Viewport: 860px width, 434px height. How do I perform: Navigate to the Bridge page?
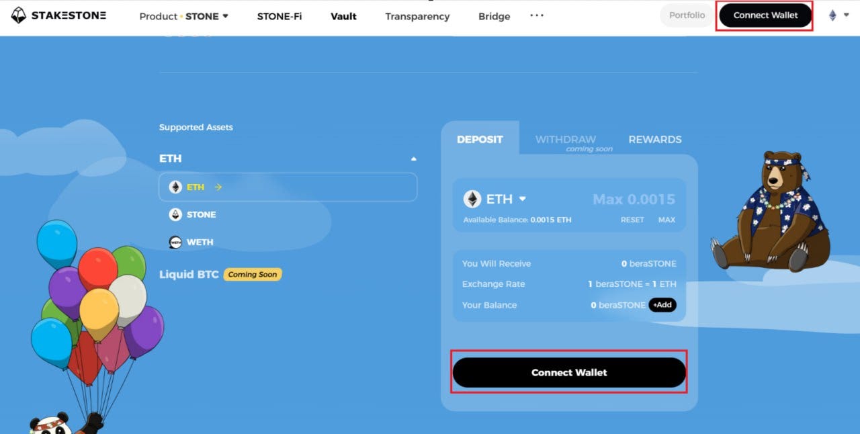point(494,16)
